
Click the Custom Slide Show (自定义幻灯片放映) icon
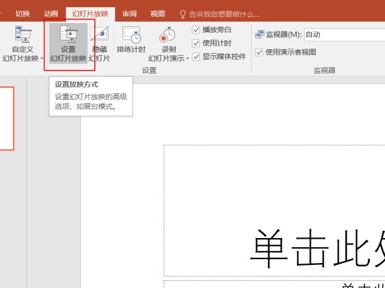[23, 35]
